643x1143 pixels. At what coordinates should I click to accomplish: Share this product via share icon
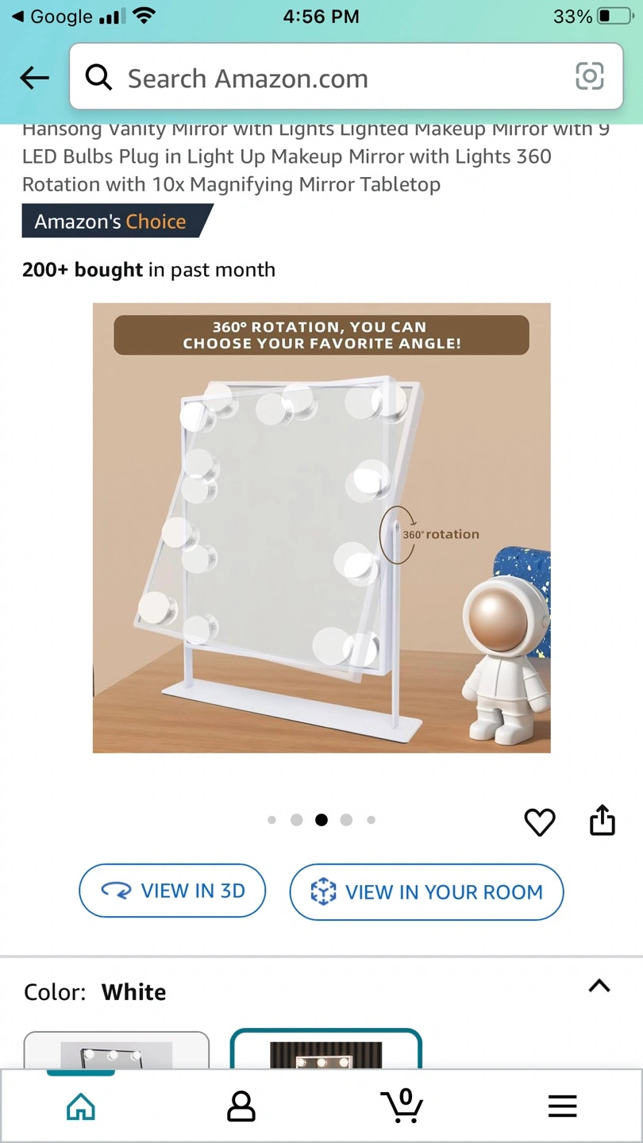(603, 821)
